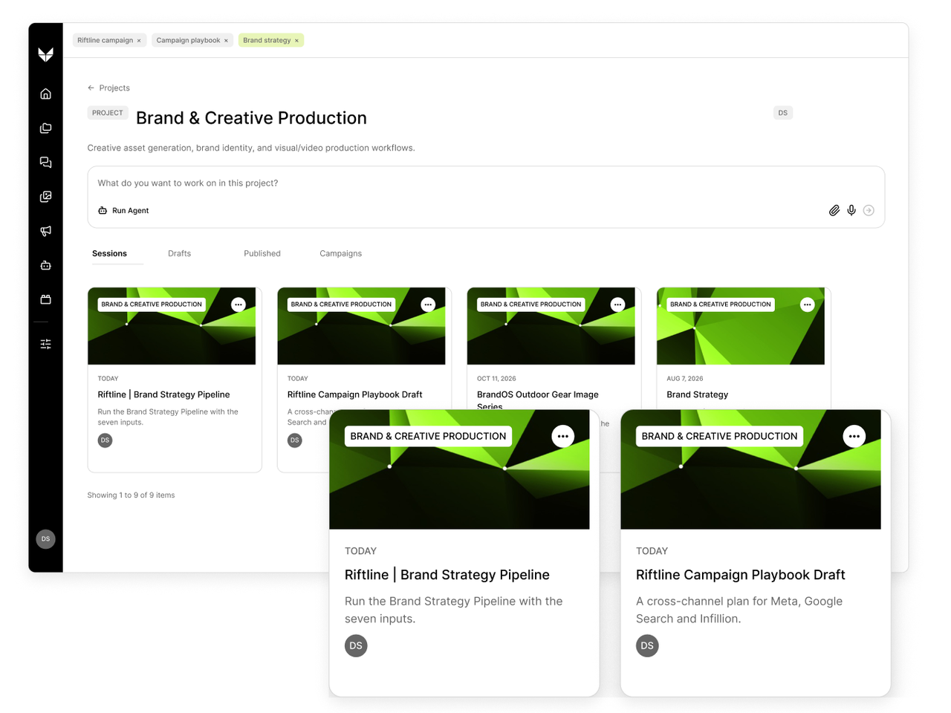
Task: Click the DS user avatar in the sidebar
Action: point(45,539)
